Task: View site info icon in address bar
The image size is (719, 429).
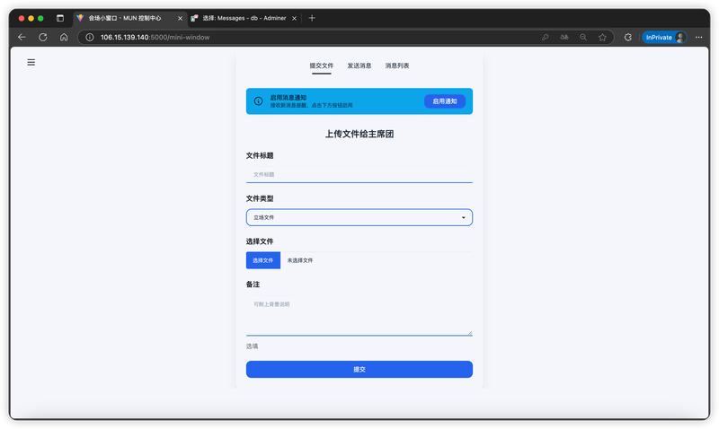Action: 90,37
